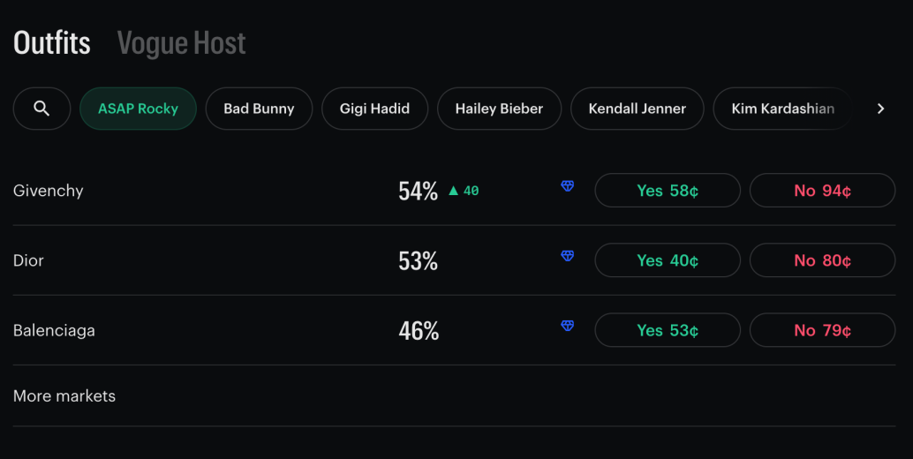The height and width of the screenshot is (459, 913).
Task: Pick the Kendall Jenner chip
Action: tap(637, 109)
